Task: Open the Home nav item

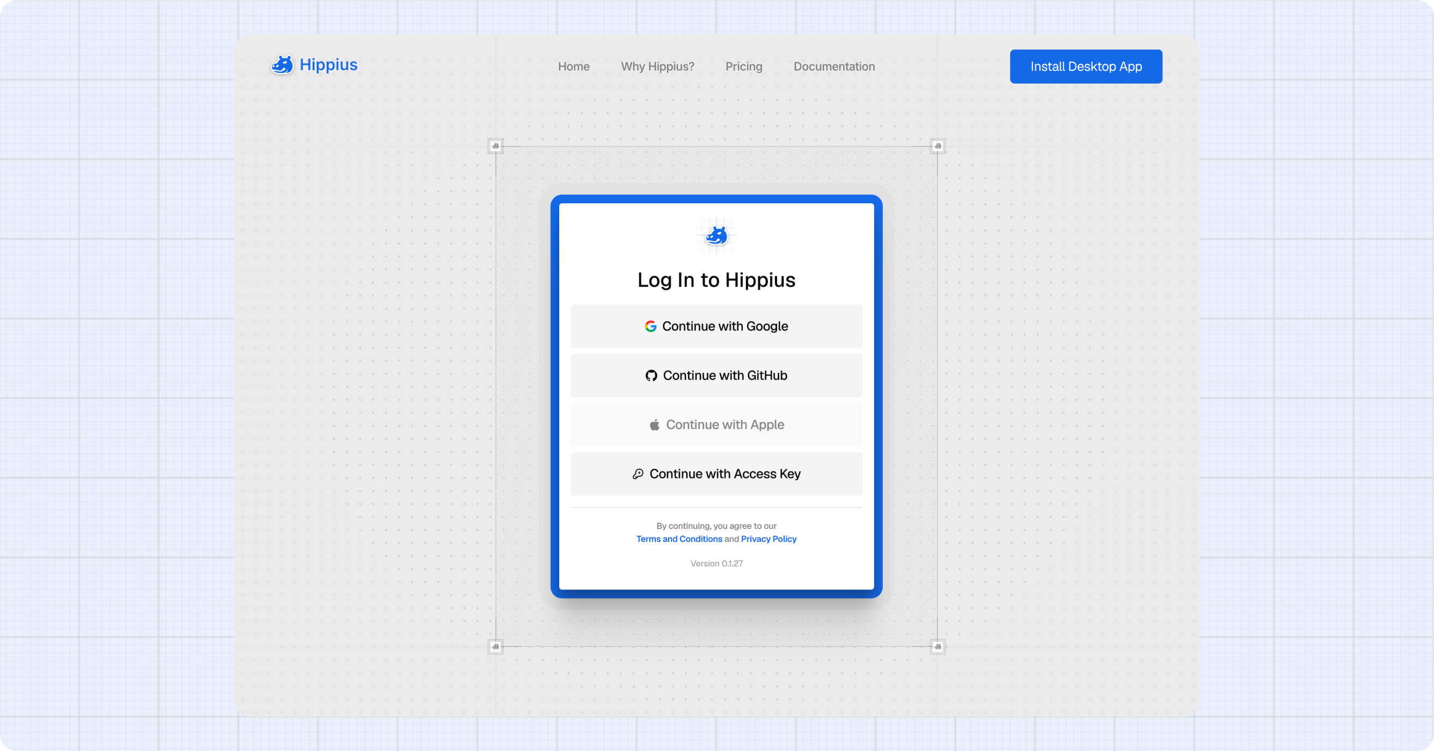Action: click(573, 67)
